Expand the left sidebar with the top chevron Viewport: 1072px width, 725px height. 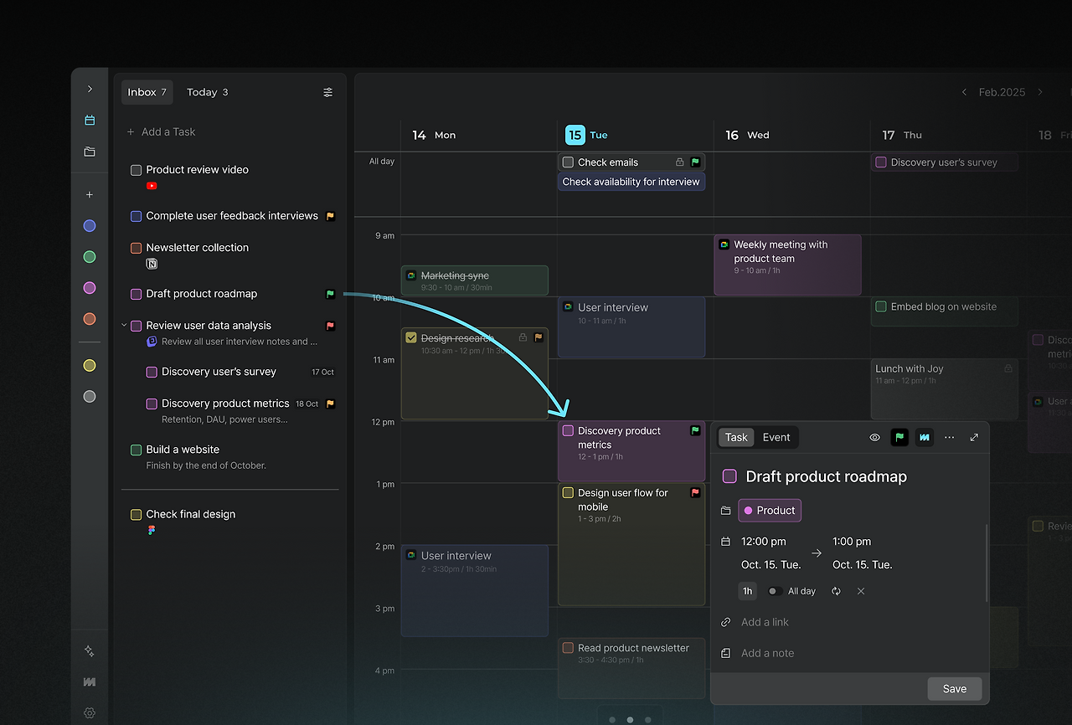[90, 89]
